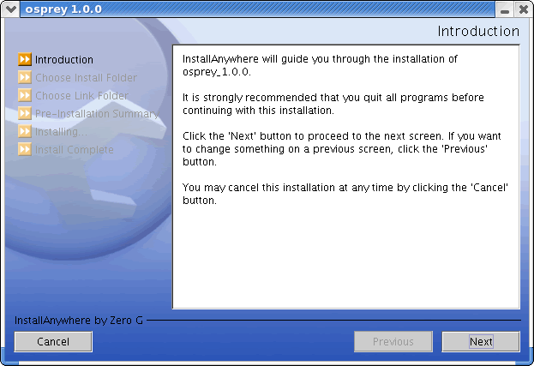Click the Install Complete step icon
The width and height of the screenshot is (534, 366).
[25, 150]
